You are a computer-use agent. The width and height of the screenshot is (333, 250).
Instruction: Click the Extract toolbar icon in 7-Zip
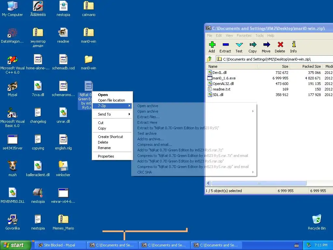point(225,47)
